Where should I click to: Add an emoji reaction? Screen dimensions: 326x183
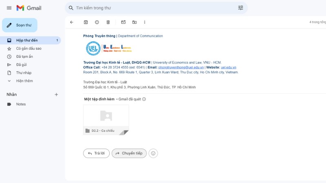(x=153, y=153)
